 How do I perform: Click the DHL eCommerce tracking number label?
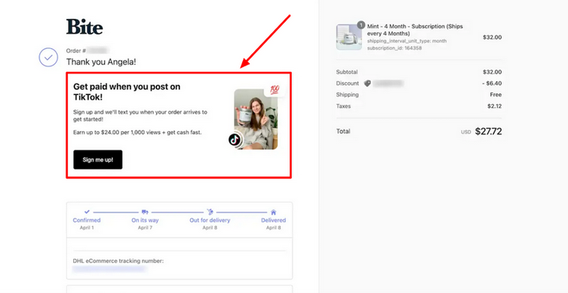click(x=118, y=261)
